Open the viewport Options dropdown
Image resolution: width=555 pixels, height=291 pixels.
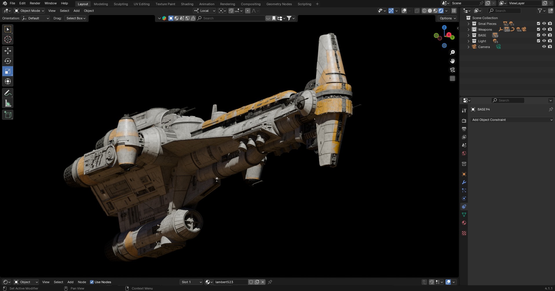pyautogui.click(x=448, y=18)
